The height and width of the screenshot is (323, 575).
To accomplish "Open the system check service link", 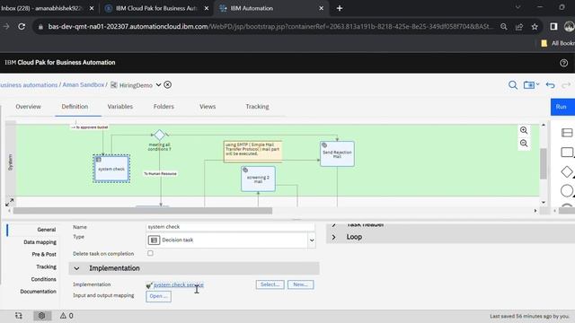I will pyautogui.click(x=179, y=284).
